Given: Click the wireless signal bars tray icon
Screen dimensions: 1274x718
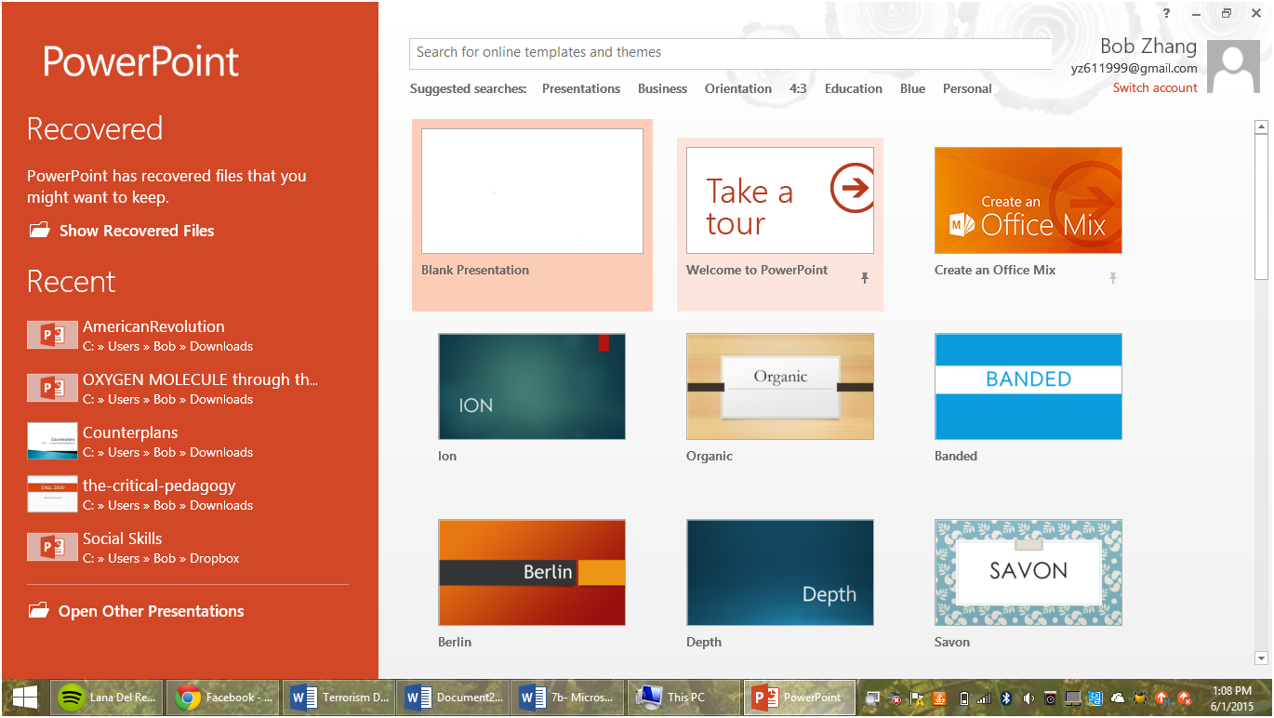Looking at the screenshot, I should pyautogui.click(x=984, y=698).
